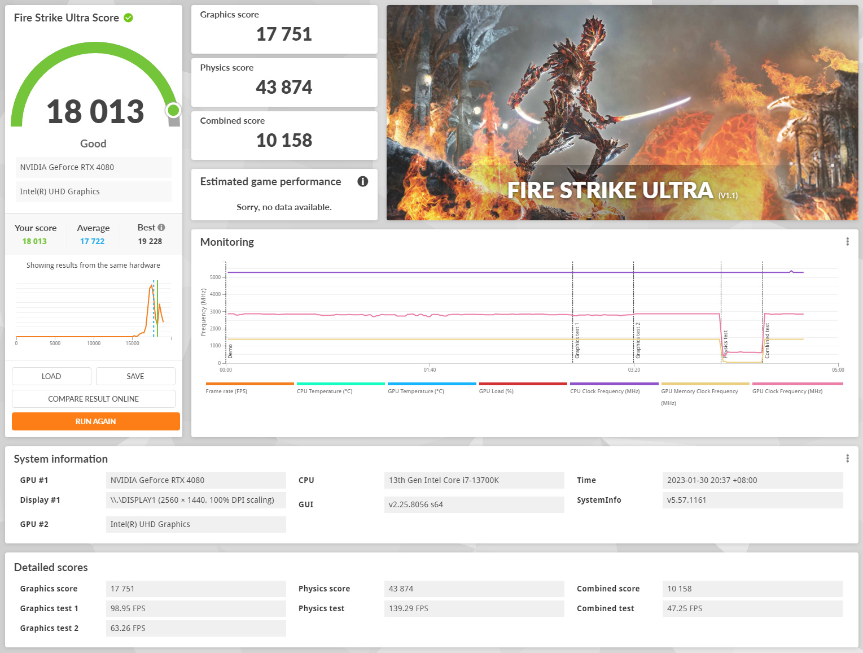Click the Graphics test 2 value 63.26 FPS

(x=196, y=628)
